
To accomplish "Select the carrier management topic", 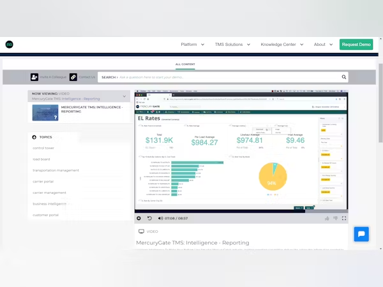I will click(49, 193).
